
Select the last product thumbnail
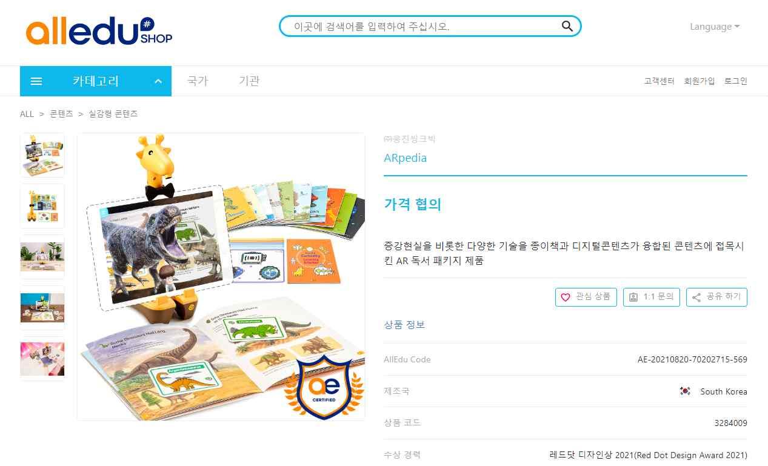(42, 359)
